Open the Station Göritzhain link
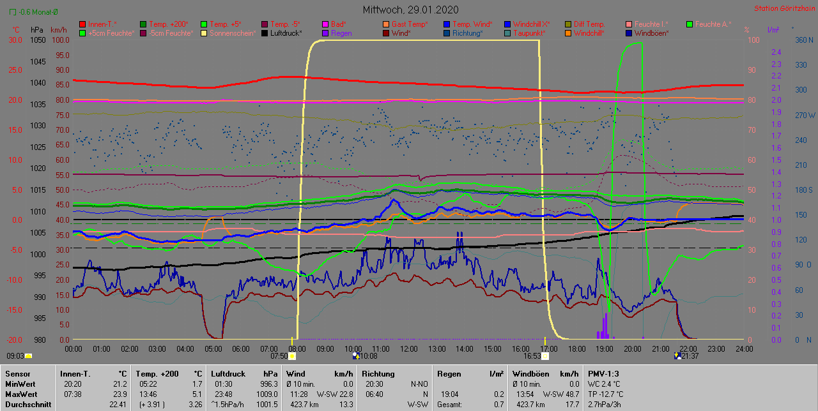This screenshot has height=411, width=818. (783, 8)
